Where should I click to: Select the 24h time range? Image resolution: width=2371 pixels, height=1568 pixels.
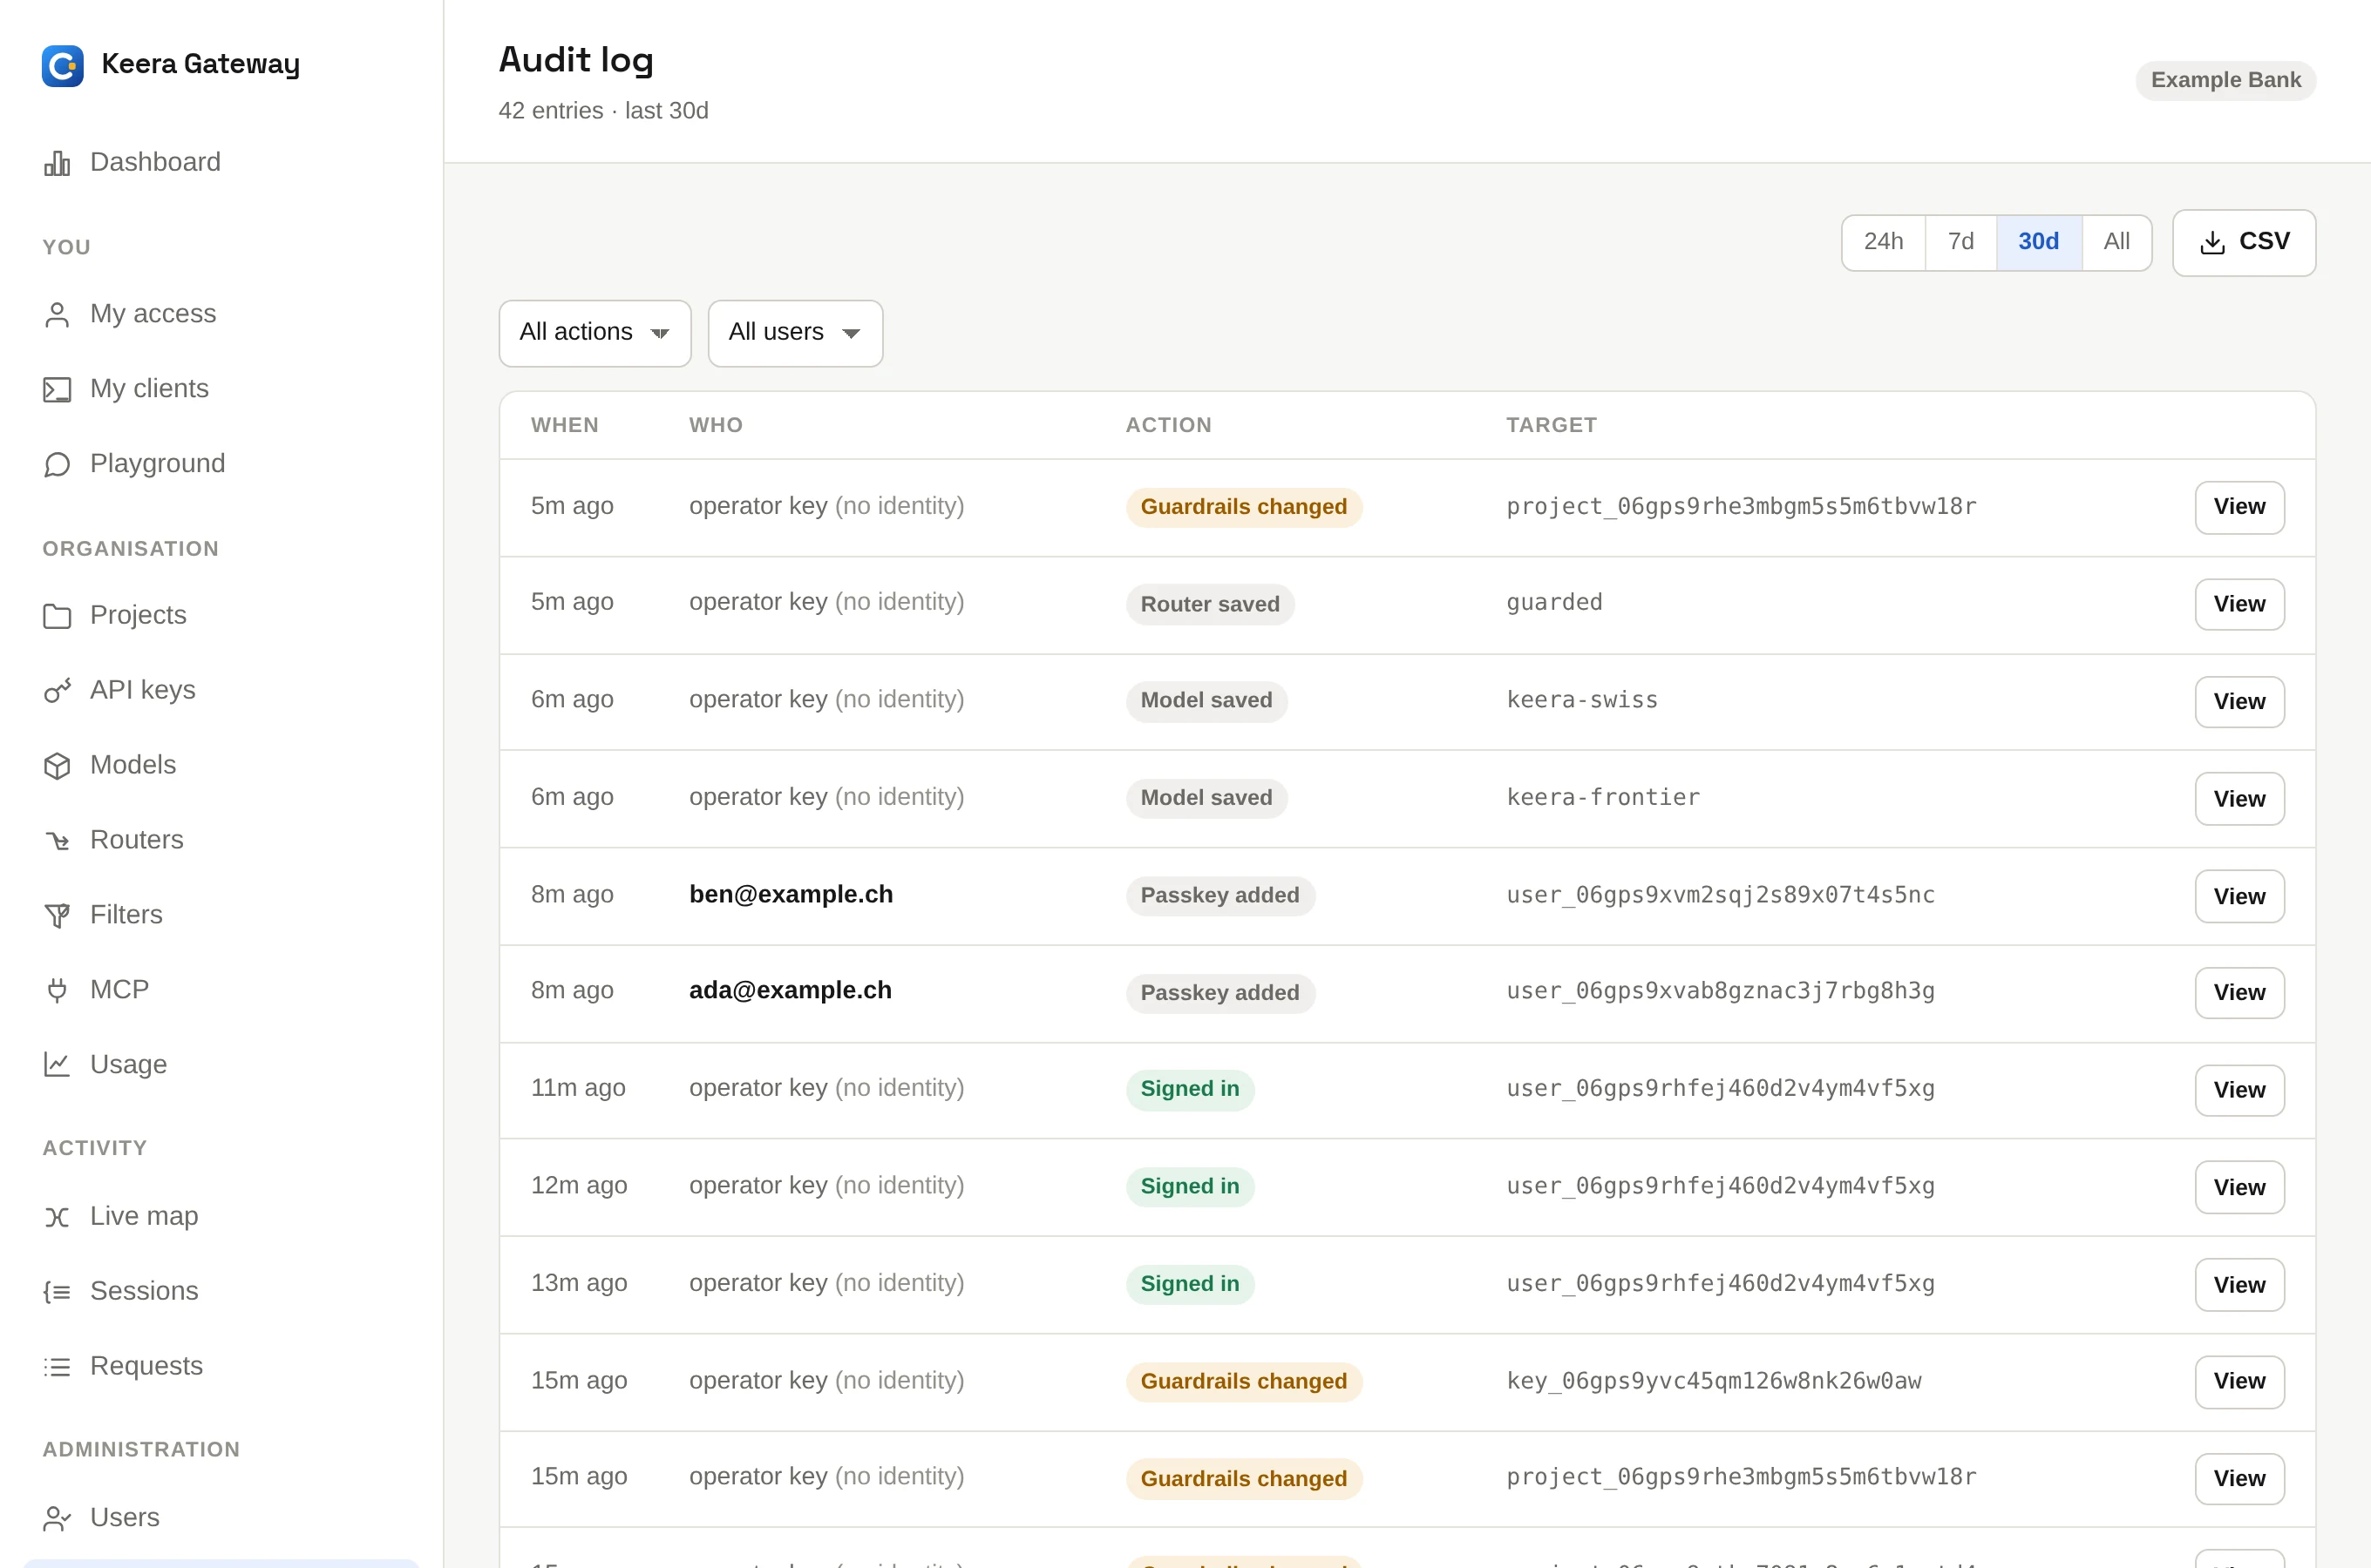click(1883, 242)
